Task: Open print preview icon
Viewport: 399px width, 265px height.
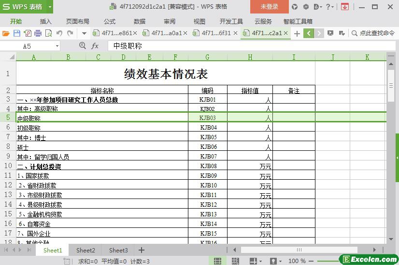Action: [48, 33]
